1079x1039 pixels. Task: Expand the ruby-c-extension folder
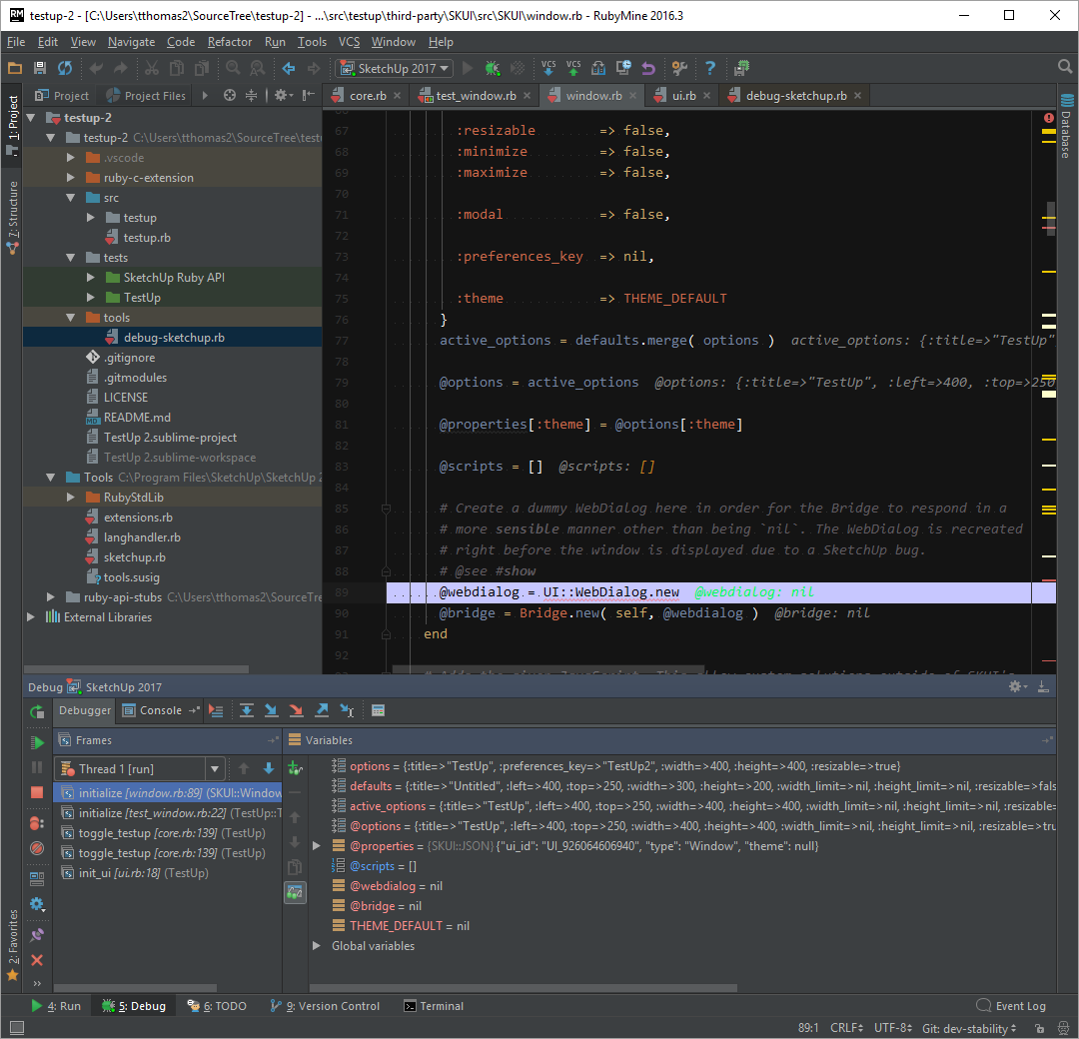click(x=71, y=178)
